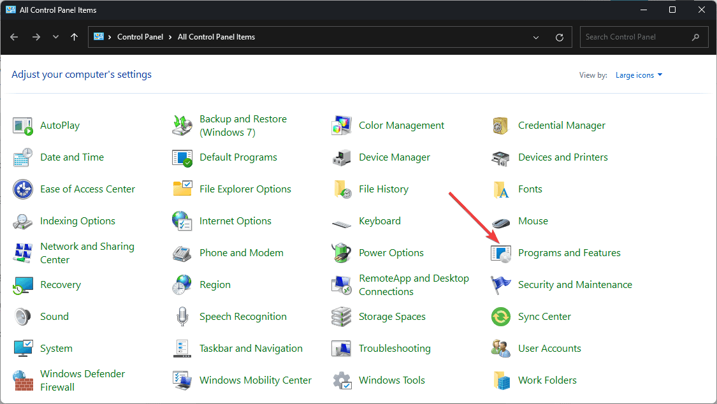This screenshot has width=717, height=404.
Task: Open the Taskbar and Navigation link
Action: pos(250,349)
